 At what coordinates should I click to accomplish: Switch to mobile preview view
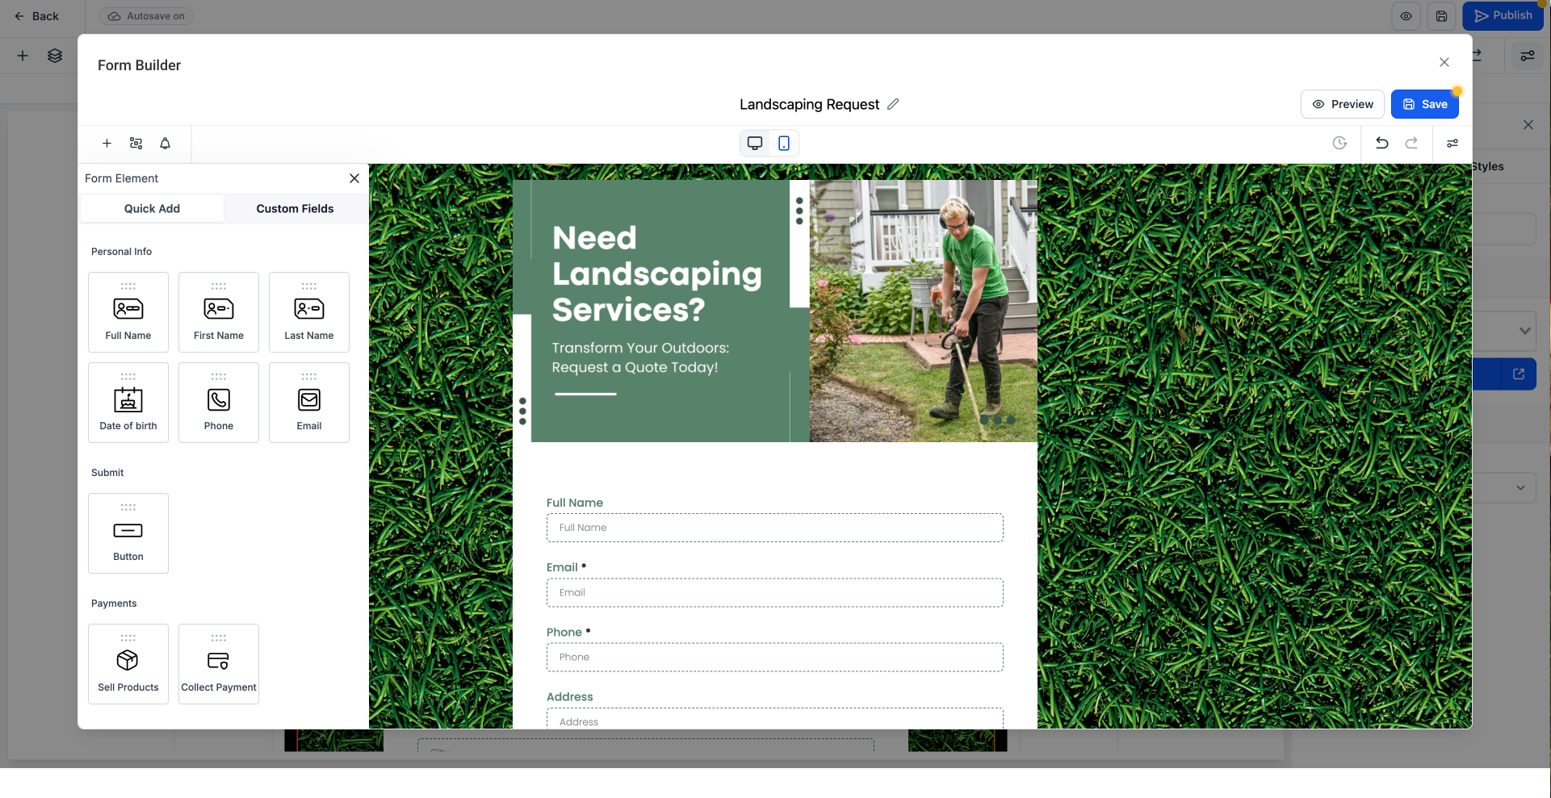(784, 144)
